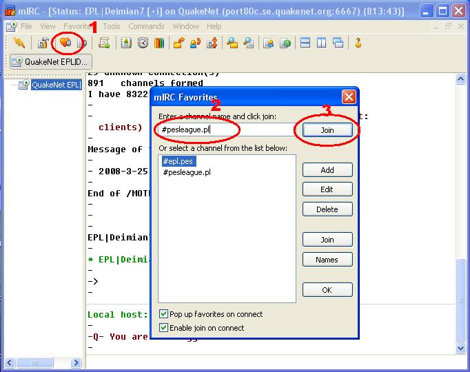The image size is (470, 372).
Task: Open the Colors books toolbar icon
Action: 159,43
